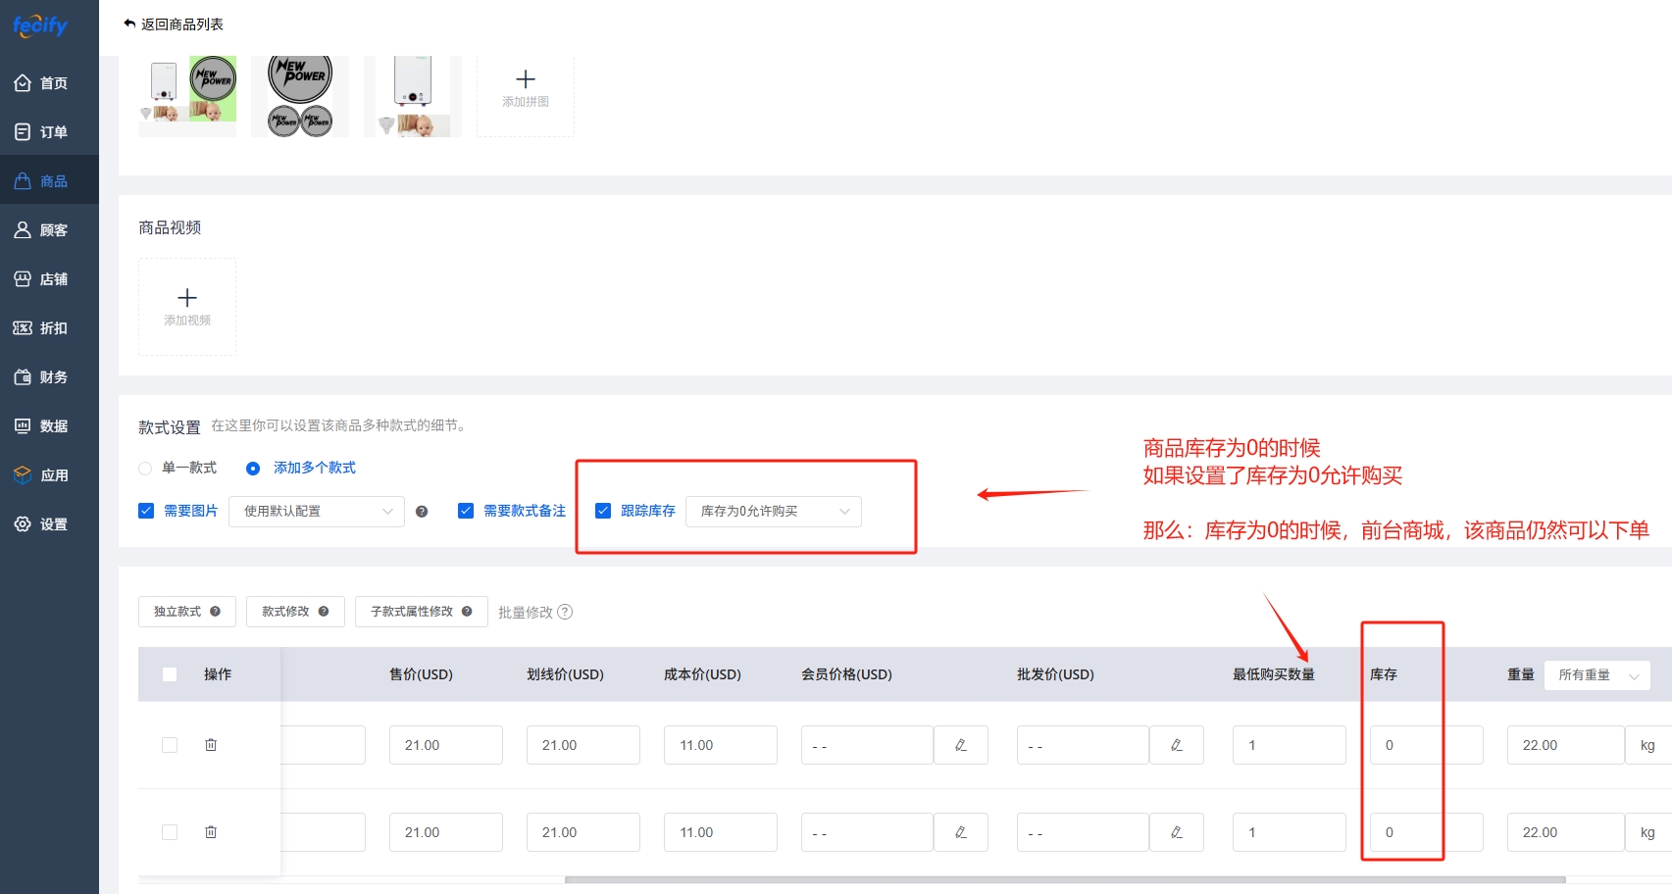Click the 独立款式 button
The height and width of the screenshot is (894, 1672).
pos(186,612)
